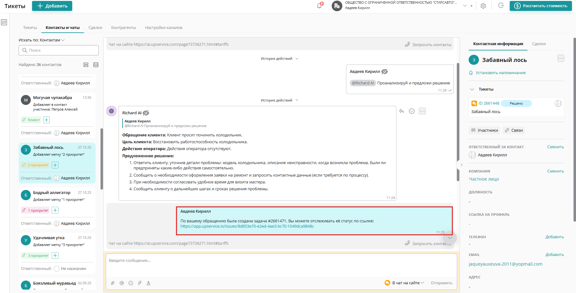Reply to Richard AI's message using the arrow icon
This screenshot has width=576, height=293.
(401, 111)
